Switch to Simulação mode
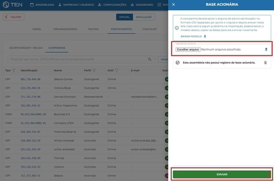274x181 pixels. (x=144, y=17)
